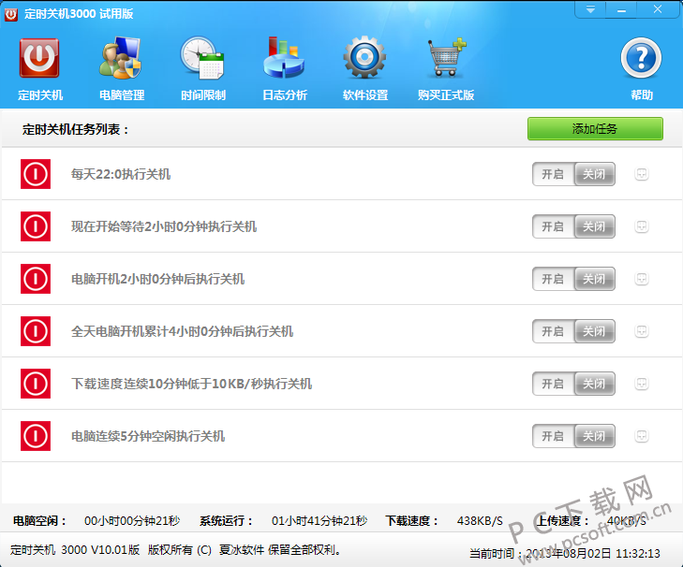Screen dimensions: 683x567
Task: Turn on 每天22:0执行关机 with 开启
Action: coord(553,174)
